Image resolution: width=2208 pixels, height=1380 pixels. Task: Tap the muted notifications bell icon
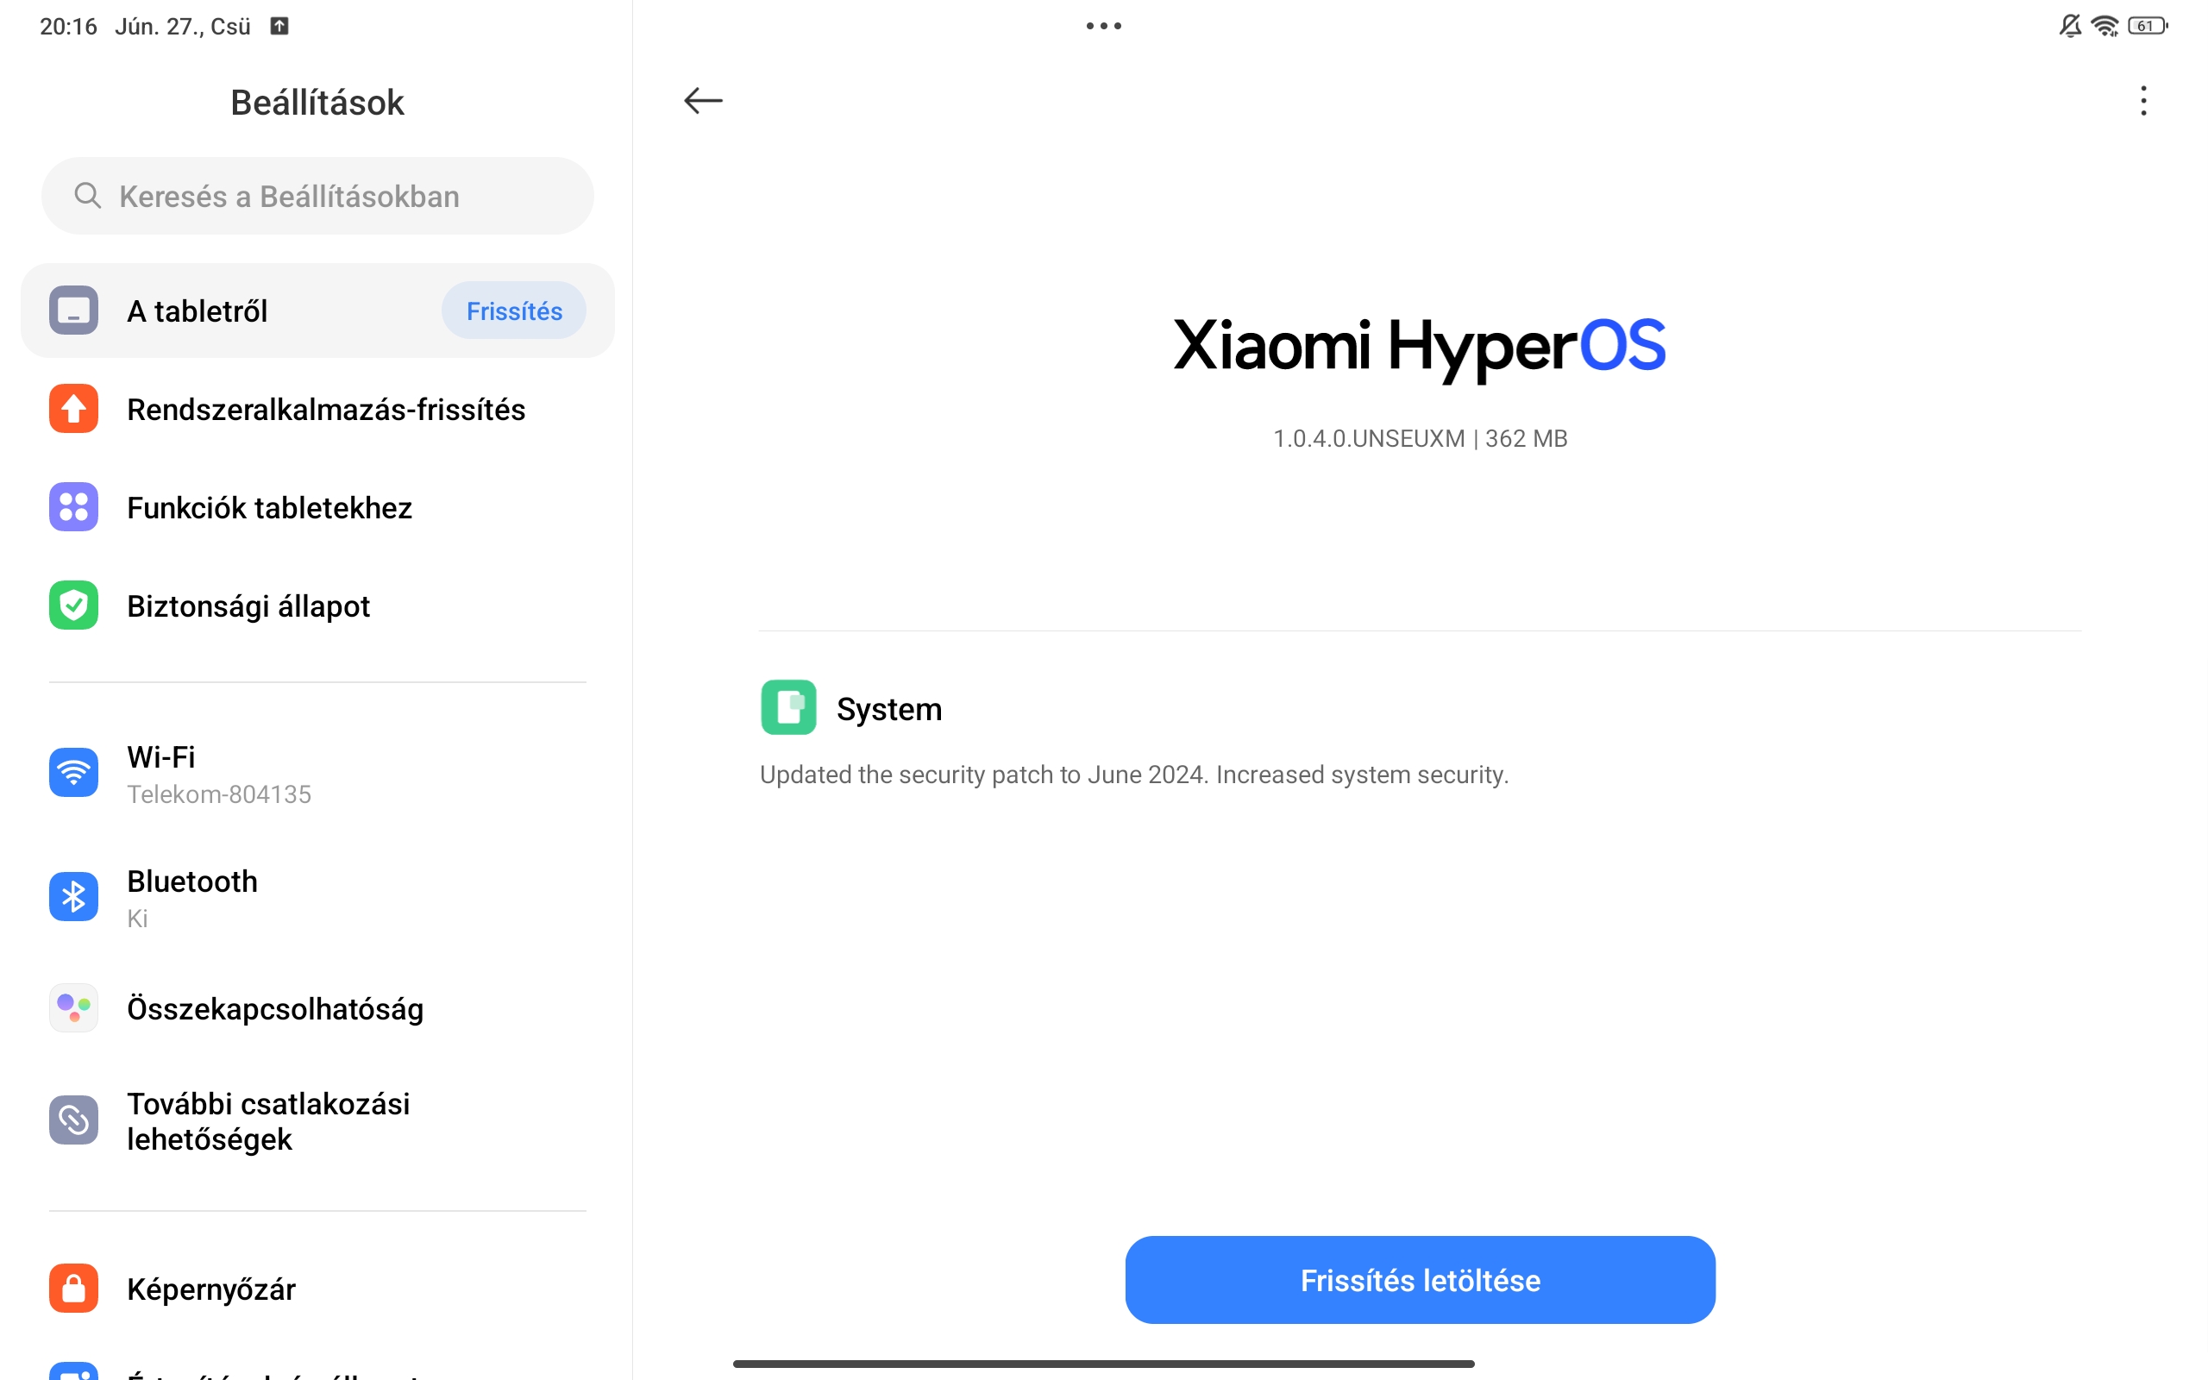tap(2070, 26)
